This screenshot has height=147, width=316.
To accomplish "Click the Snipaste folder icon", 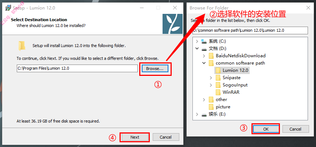I will [x=218, y=77].
